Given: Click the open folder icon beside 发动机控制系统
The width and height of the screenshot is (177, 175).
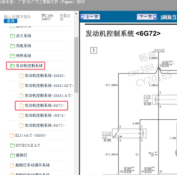Looking at the screenshot, I should (12, 66).
